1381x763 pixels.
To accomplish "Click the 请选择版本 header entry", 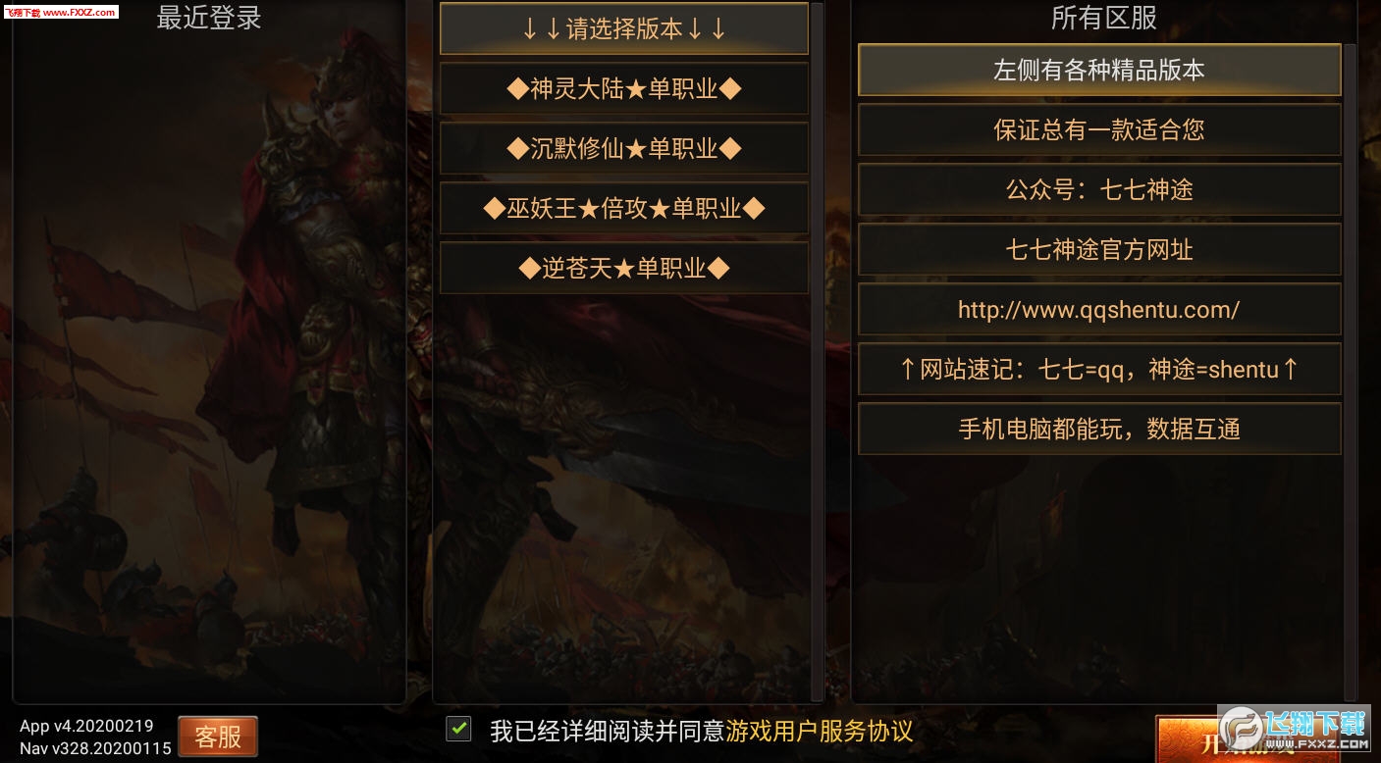I will coord(624,28).
